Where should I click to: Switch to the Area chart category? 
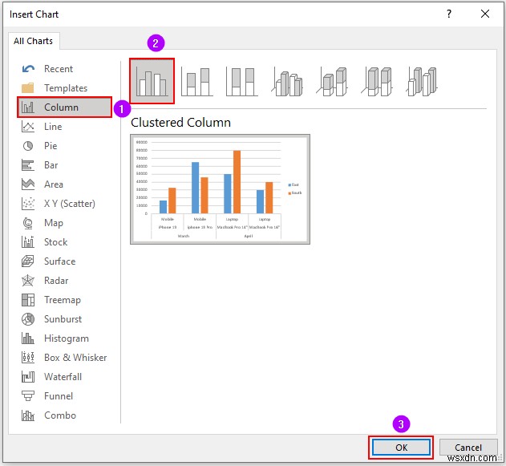(64, 184)
